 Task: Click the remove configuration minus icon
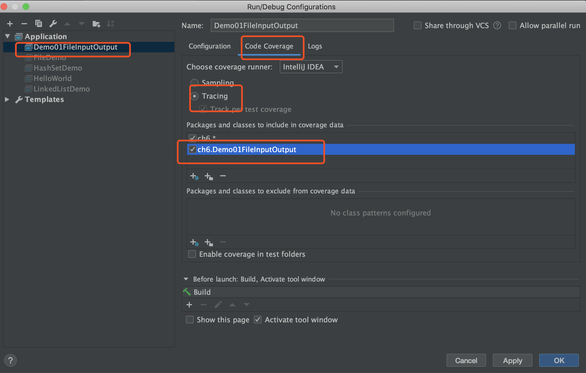point(24,24)
